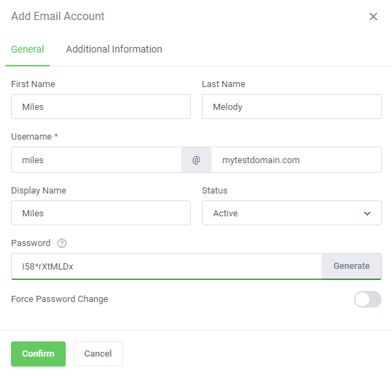Click the Status label

214,191
